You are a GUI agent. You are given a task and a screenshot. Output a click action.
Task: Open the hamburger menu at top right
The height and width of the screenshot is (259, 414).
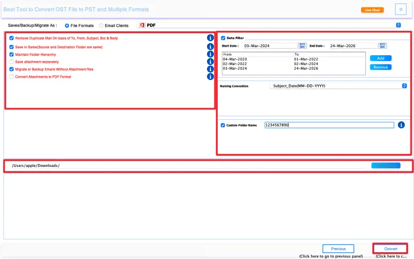click(x=401, y=9)
